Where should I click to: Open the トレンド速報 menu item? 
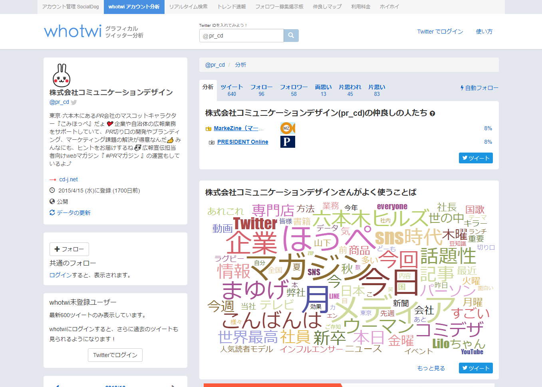pos(232,6)
